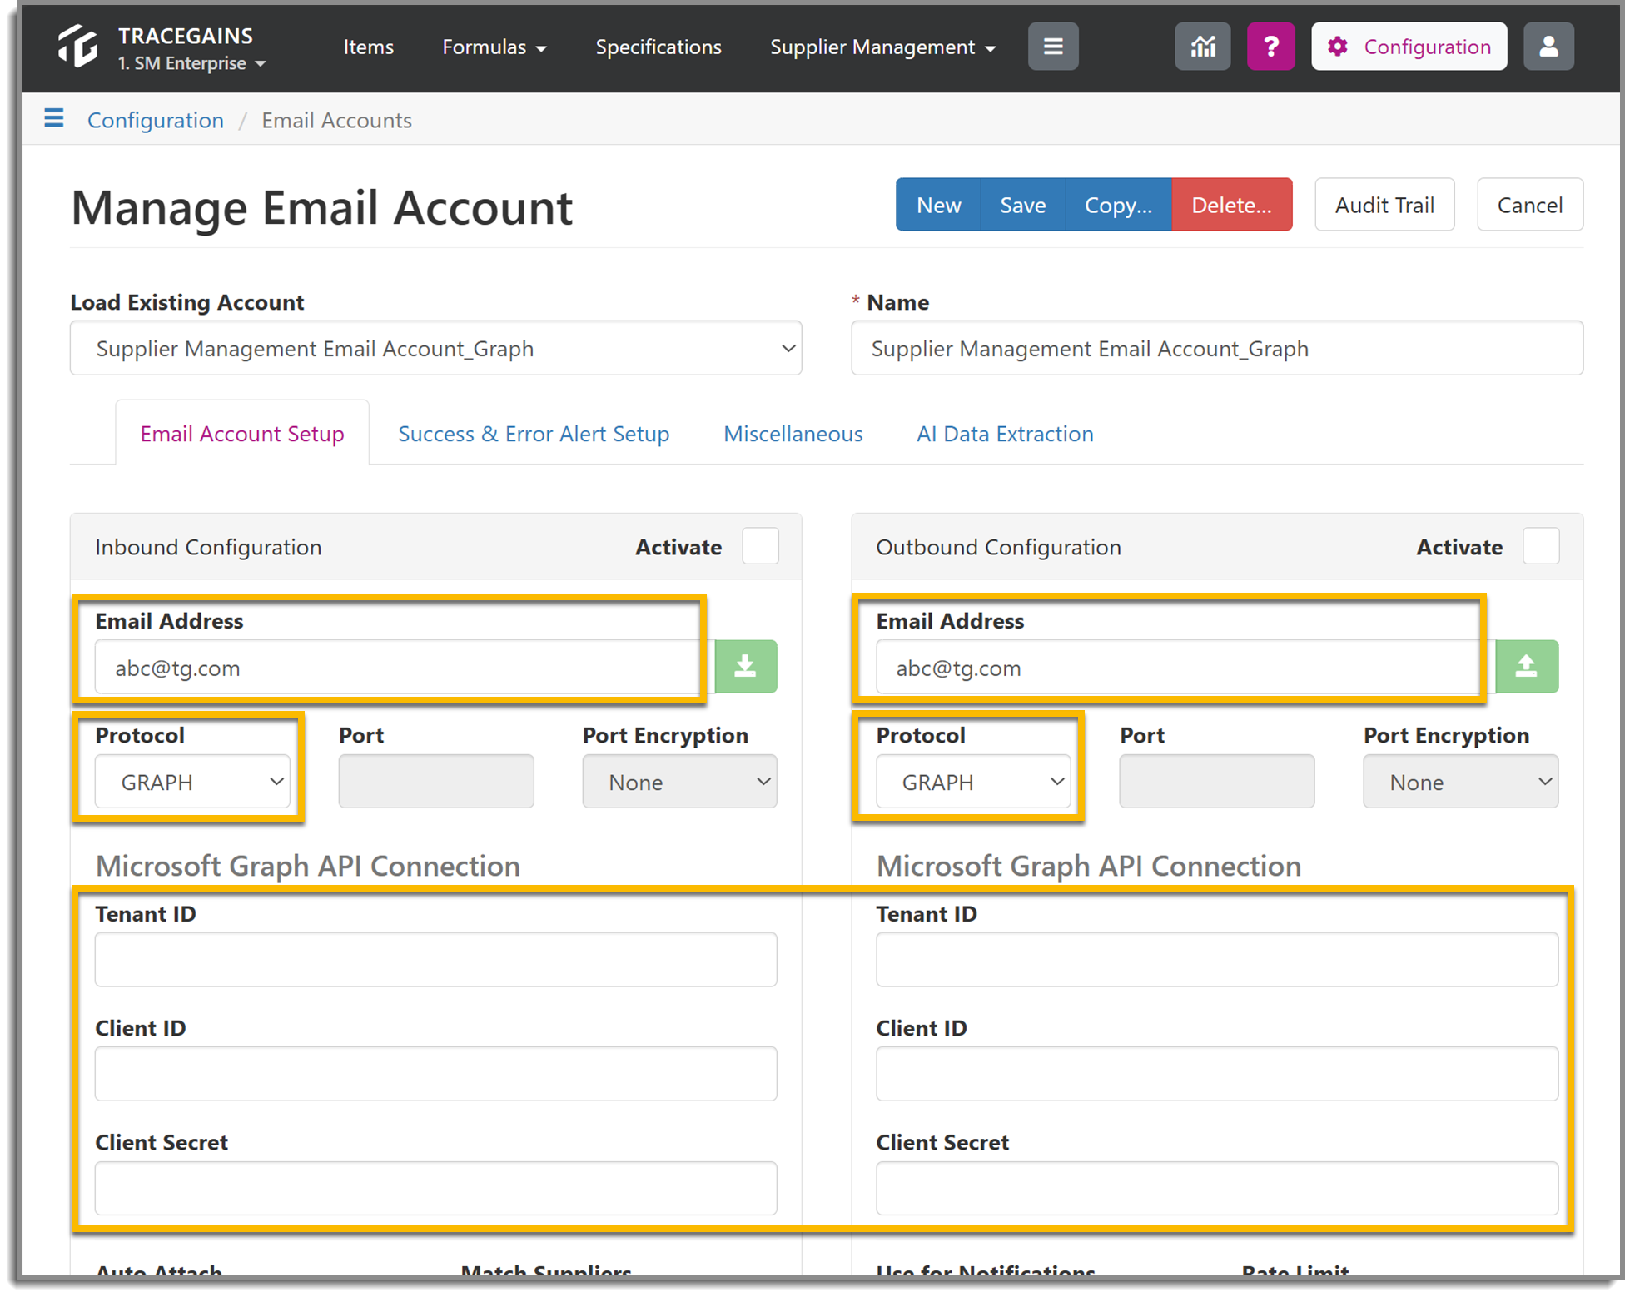The width and height of the screenshot is (1625, 1297).
Task: Switch to the AI Data Extraction tab
Action: point(1005,434)
